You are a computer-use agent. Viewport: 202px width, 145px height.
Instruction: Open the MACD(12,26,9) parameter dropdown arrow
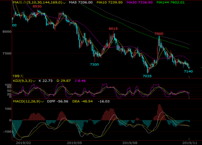[x=42, y=102]
